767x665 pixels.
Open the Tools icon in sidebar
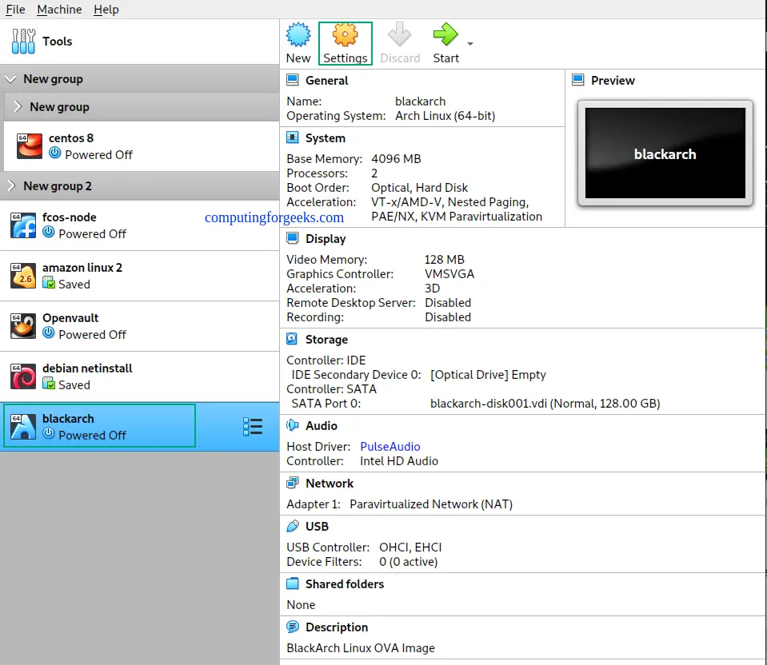[x=23, y=41]
